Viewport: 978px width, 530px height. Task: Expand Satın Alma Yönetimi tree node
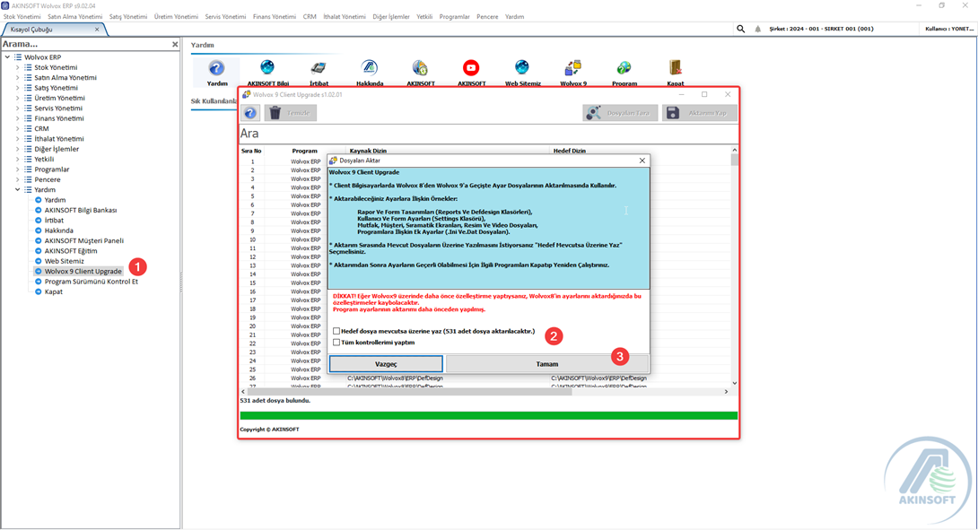pyautogui.click(x=17, y=77)
